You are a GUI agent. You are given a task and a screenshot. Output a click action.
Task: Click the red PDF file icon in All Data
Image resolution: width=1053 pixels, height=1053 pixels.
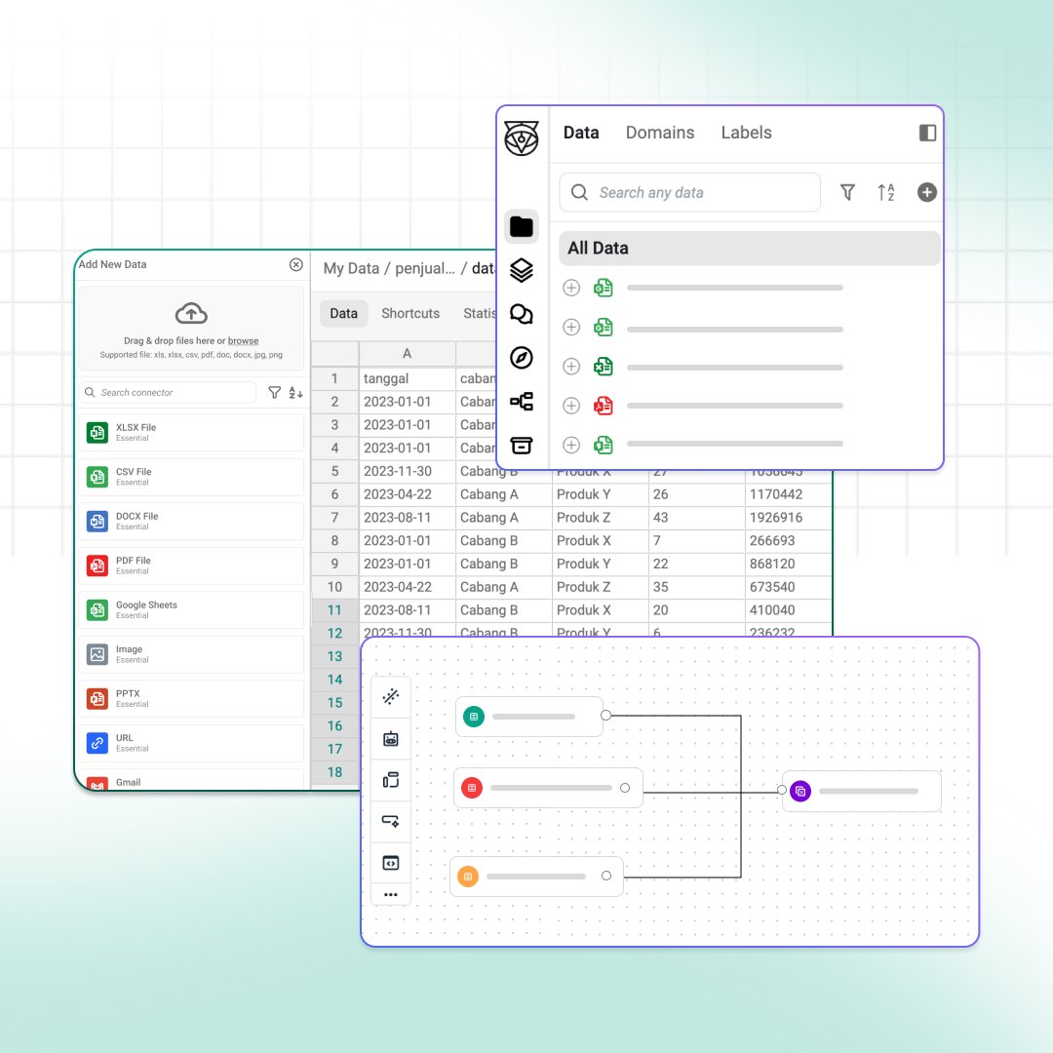point(604,406)
